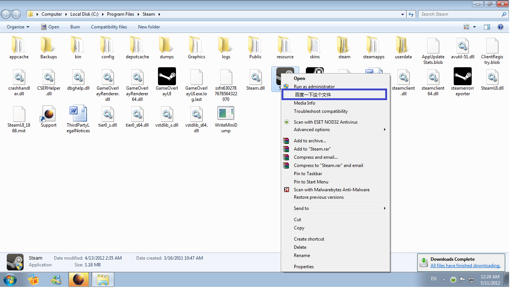
Task: Select the WriteMiniDump file
Action: coord(226,119)
